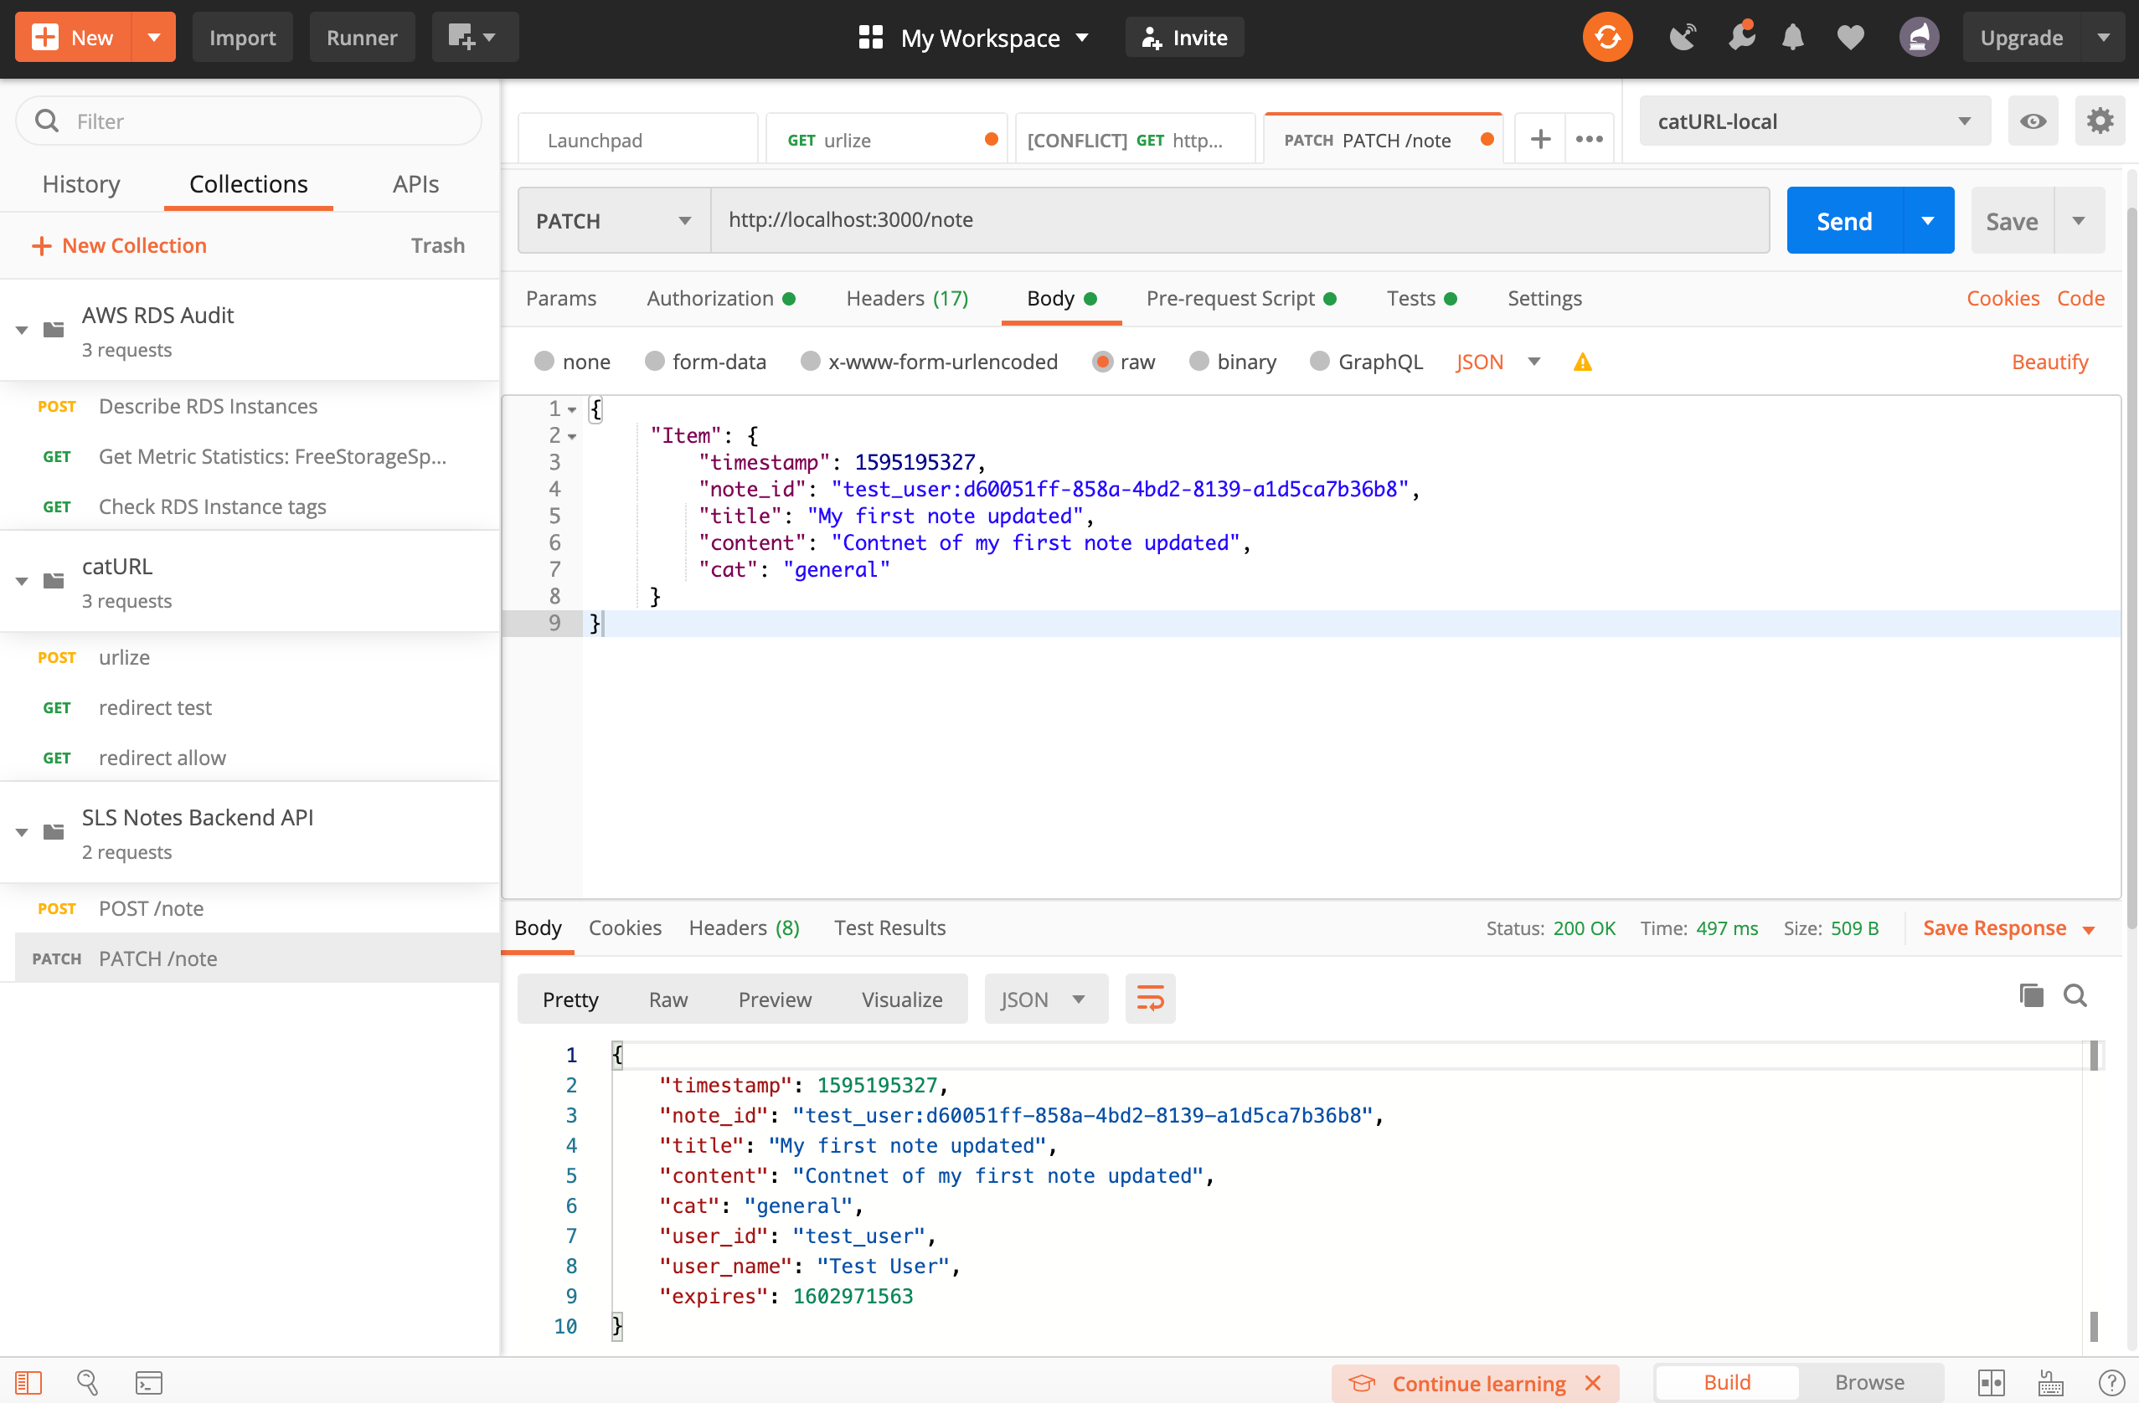Click the Beautify link
This screenshot has height=1403, width=2139.
(2049, 362)
